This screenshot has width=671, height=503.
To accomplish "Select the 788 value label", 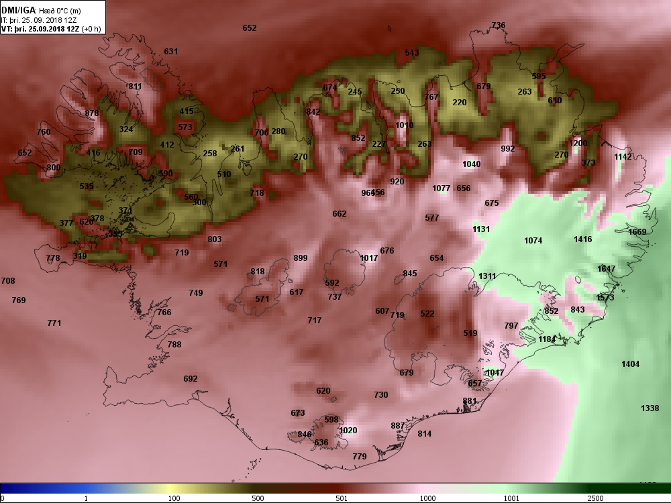I will tap(174, 344).
